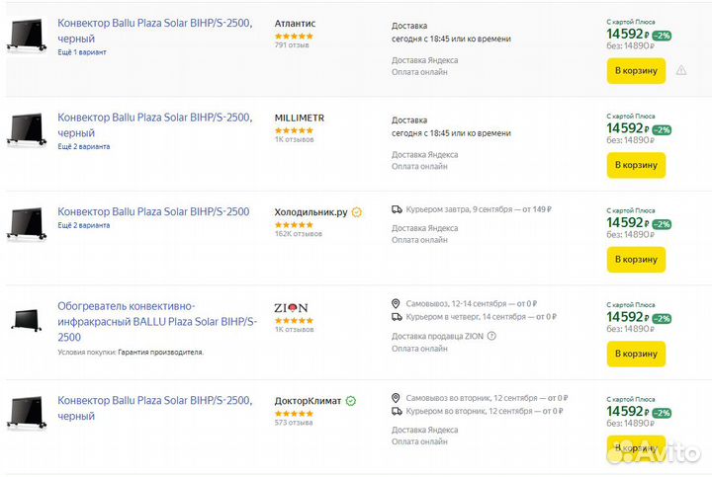Click the pin icon for Самовывоз 12-14 сентября

[x=397, y=303]
